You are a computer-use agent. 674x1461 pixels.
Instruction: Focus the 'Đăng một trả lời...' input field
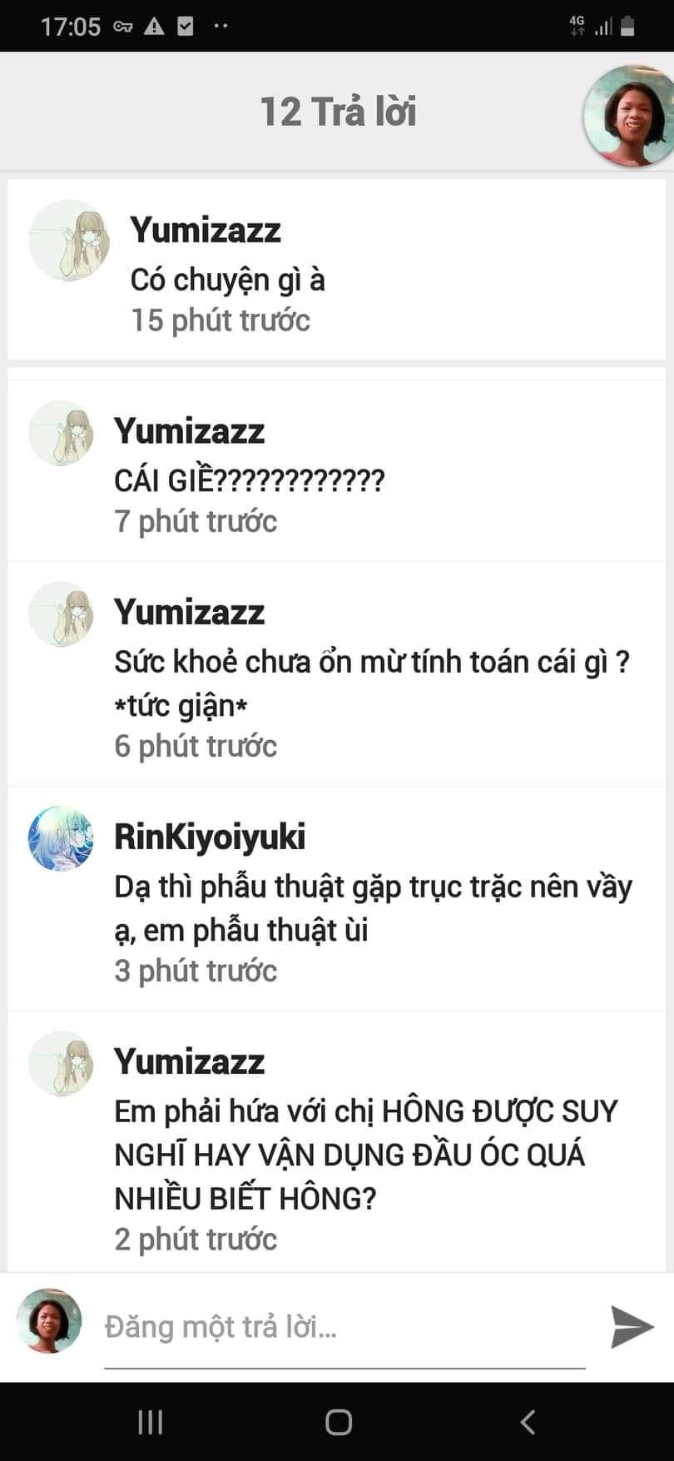[x=344, y=1327]
